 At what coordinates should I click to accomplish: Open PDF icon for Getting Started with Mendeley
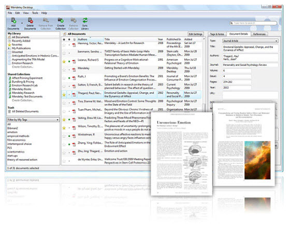(74, 69)
